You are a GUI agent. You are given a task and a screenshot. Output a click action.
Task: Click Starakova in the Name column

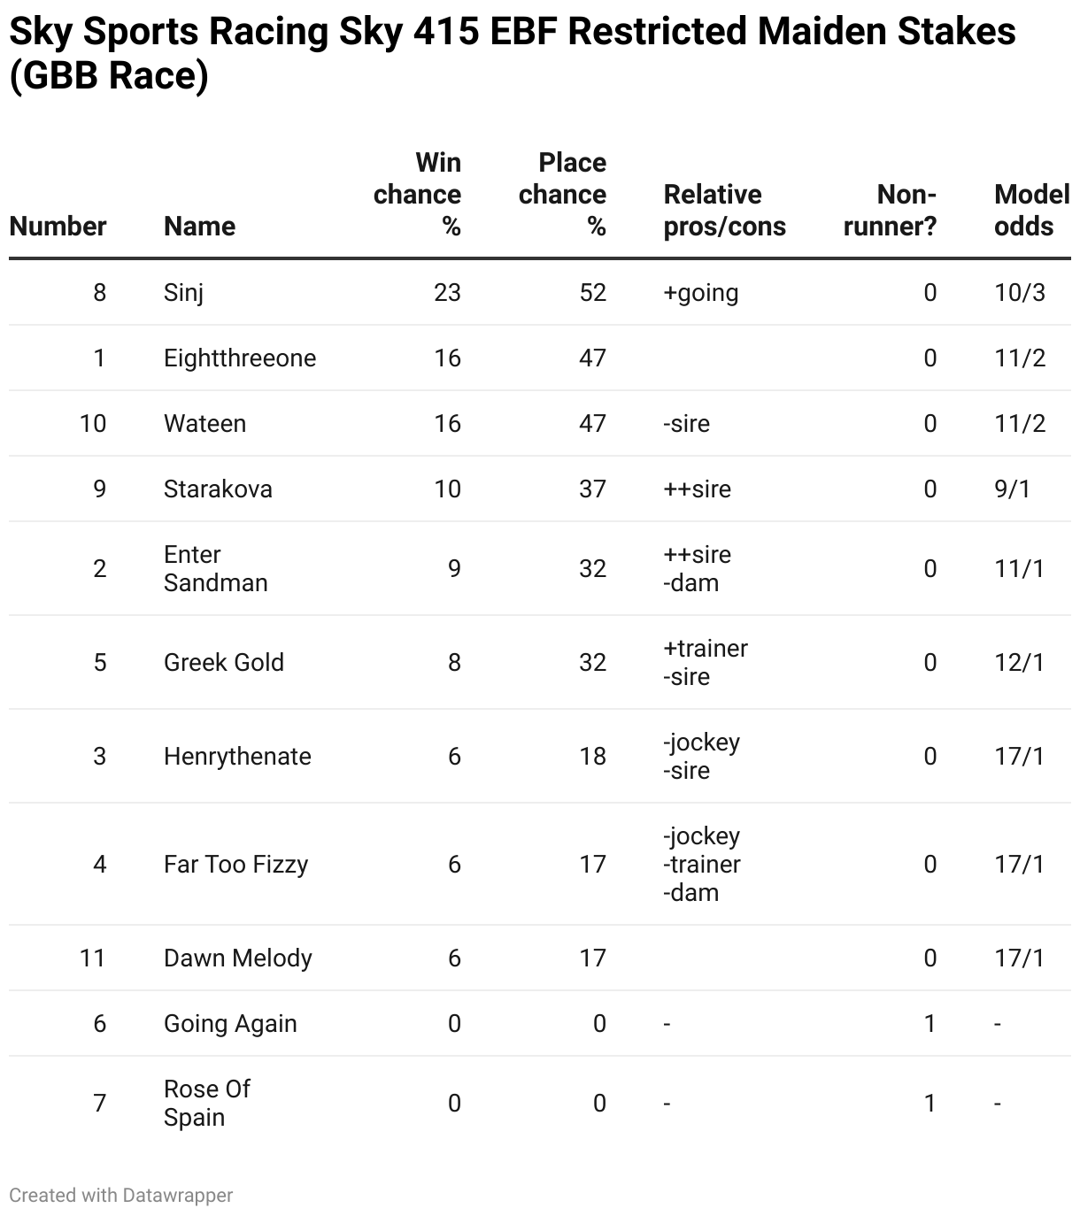(x=218, y=489)
